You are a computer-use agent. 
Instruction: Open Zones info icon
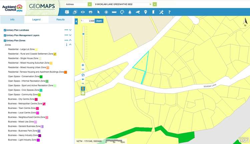(66, 45)
